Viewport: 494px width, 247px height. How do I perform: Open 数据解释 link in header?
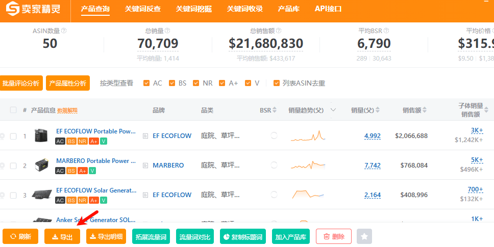click(67, 111)
